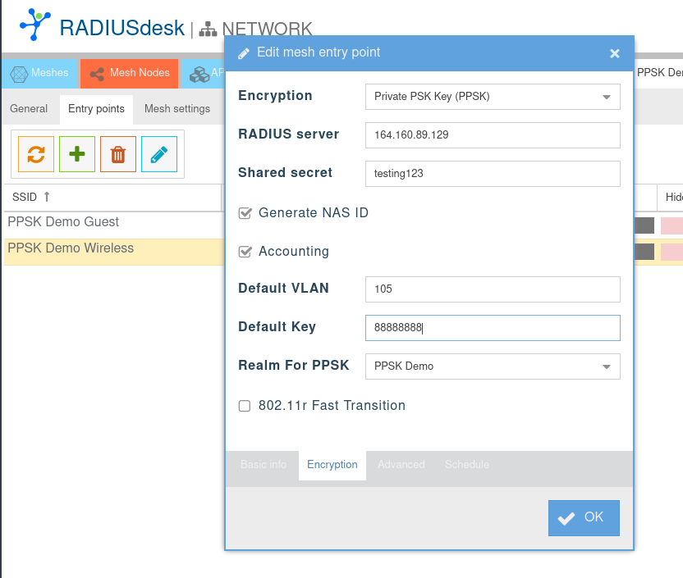Close the Edit mesh entry point dialog
Viewport: 683px width, 578px height.
coord(614,54)
